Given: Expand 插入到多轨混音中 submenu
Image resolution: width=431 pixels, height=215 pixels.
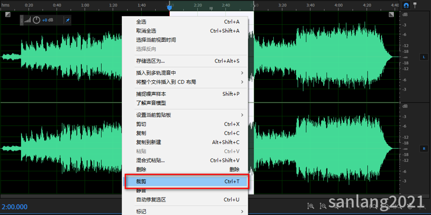Looking at the screenshot, I should [185, 73].
